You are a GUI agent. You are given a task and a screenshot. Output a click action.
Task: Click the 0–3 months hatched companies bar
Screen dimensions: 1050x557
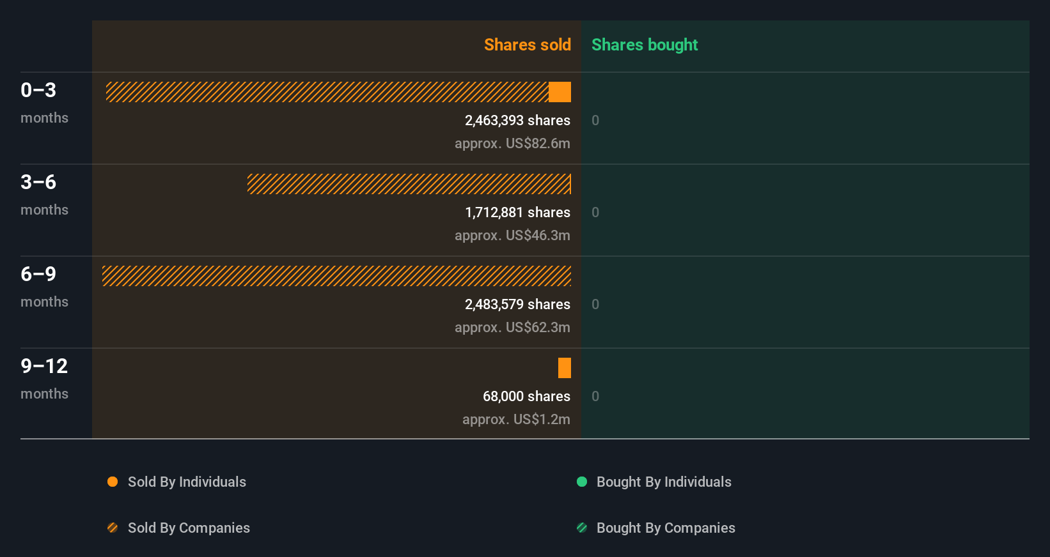click(327, 92)
